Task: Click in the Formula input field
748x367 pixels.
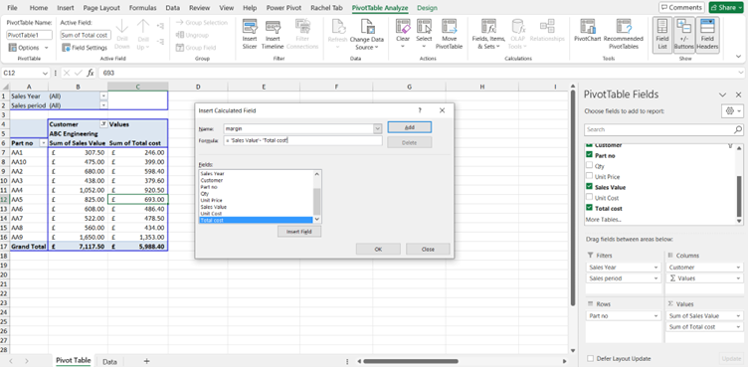Action: (303, 141)
